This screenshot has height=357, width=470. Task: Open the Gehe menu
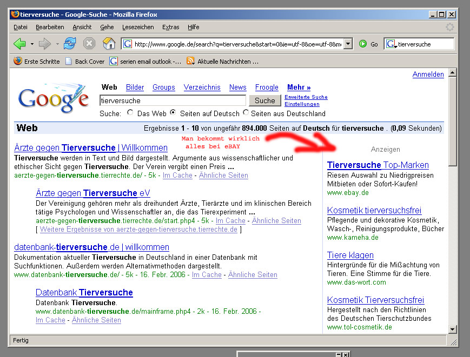[x=107, y=27]
